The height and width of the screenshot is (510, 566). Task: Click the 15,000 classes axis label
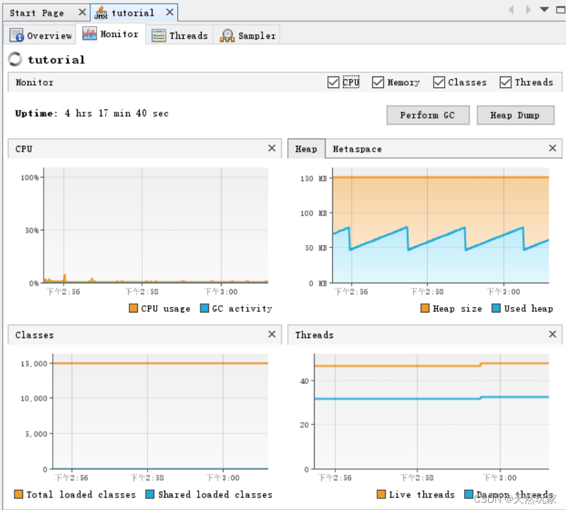[x=34, y=364]
